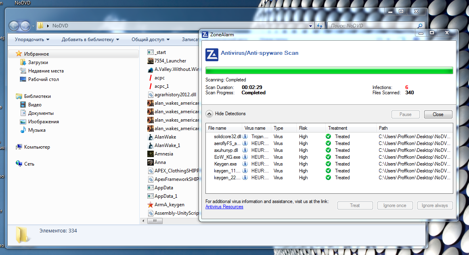Click the Explorer back navigation arrow
The width and height of the screenshot is (469, 255).
(x=14, y=26)
